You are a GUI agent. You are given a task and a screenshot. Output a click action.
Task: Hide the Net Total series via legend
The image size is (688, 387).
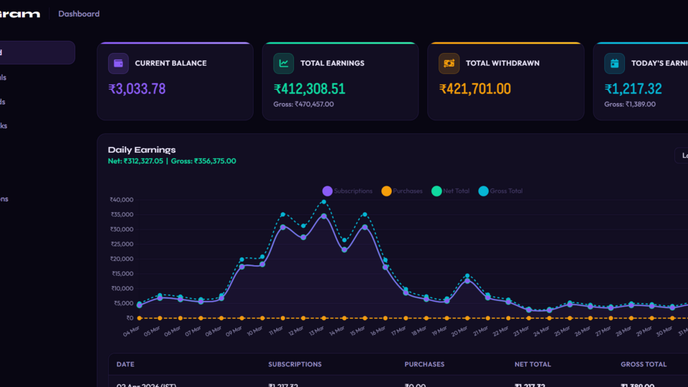coord(450,191)
